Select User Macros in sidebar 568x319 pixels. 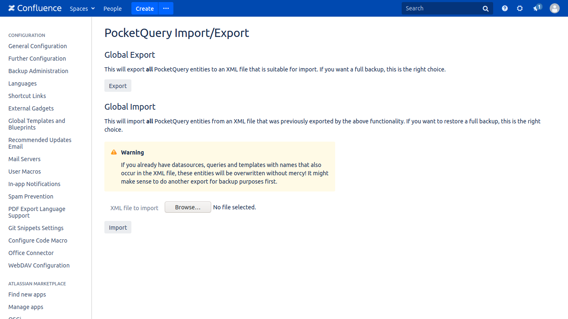[25, 172]
